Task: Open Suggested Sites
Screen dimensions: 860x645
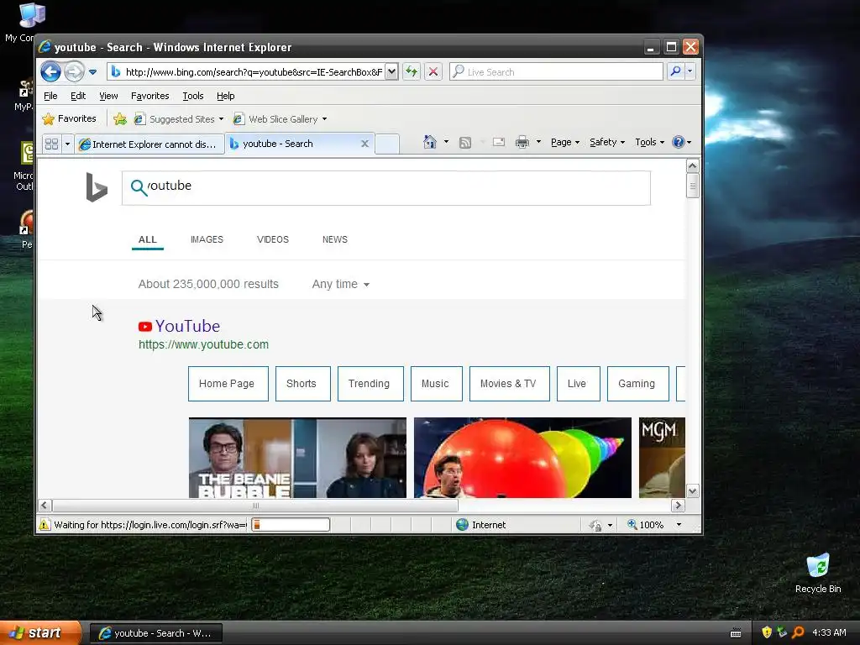Action: 178,119
